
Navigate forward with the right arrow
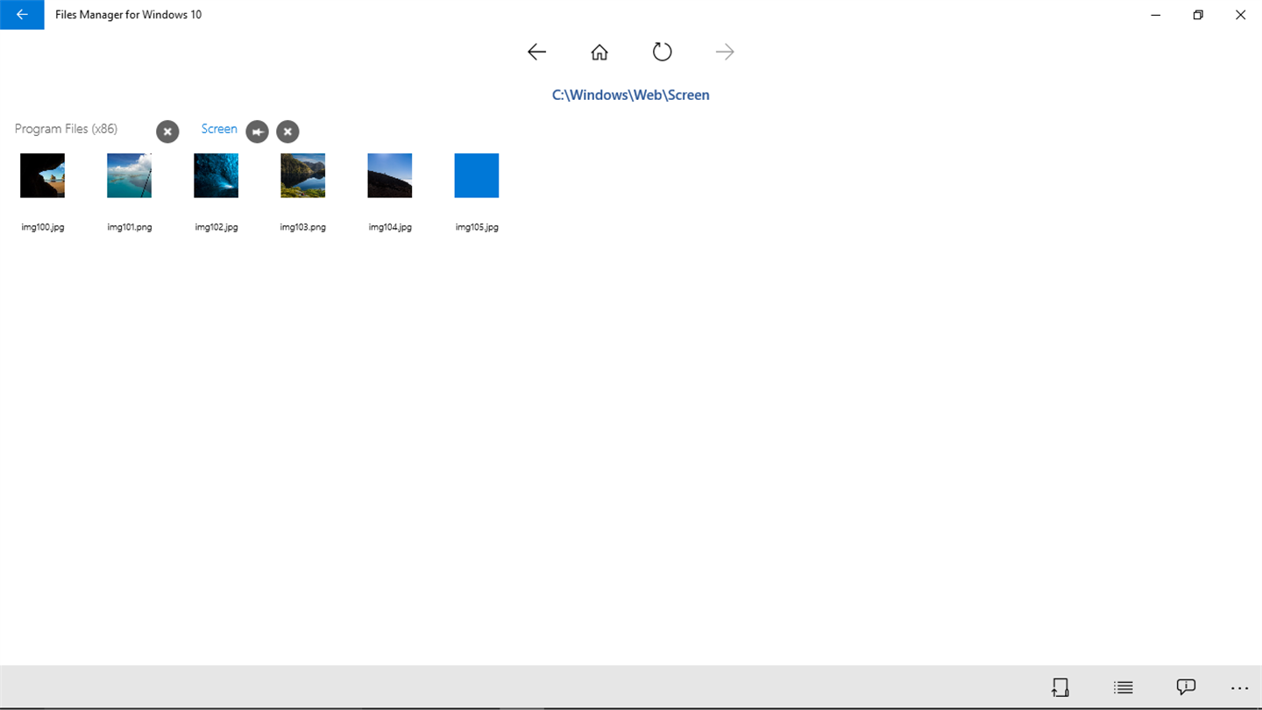click(x=725, y=52)
